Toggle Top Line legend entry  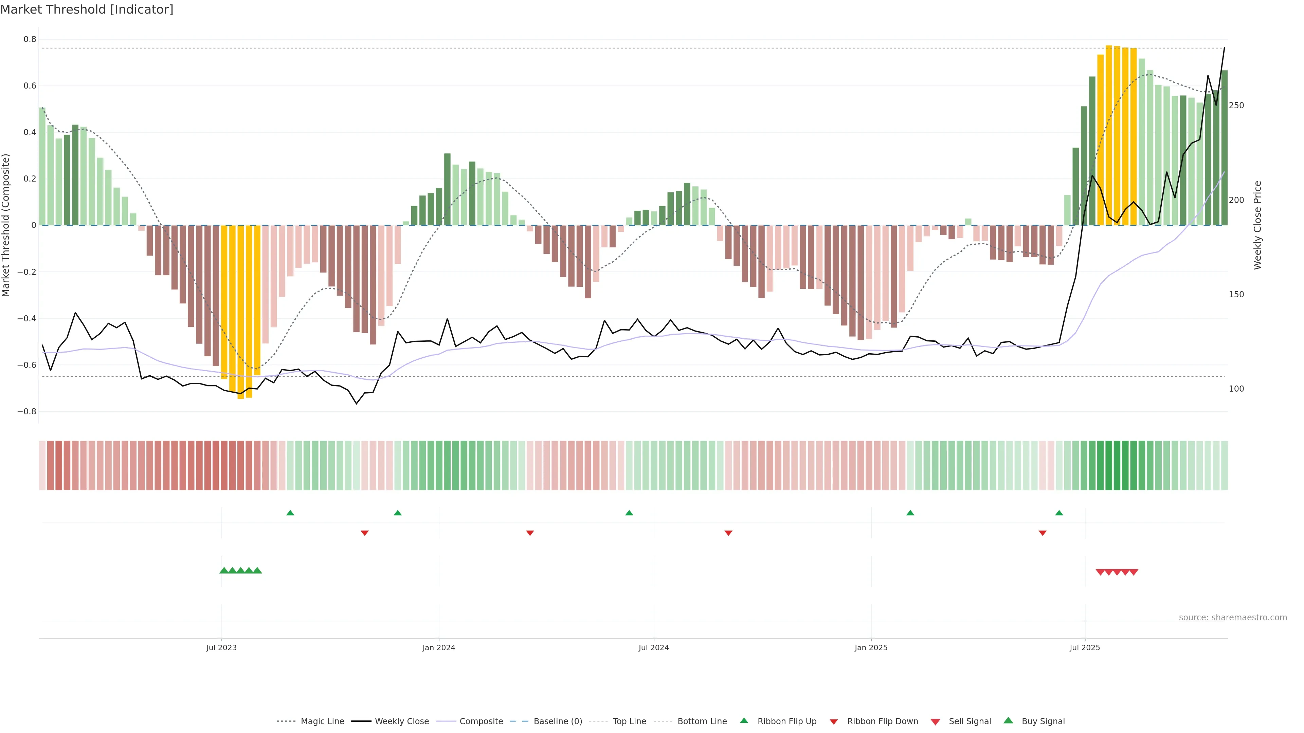pyautogui.click(x=629, y=721)
